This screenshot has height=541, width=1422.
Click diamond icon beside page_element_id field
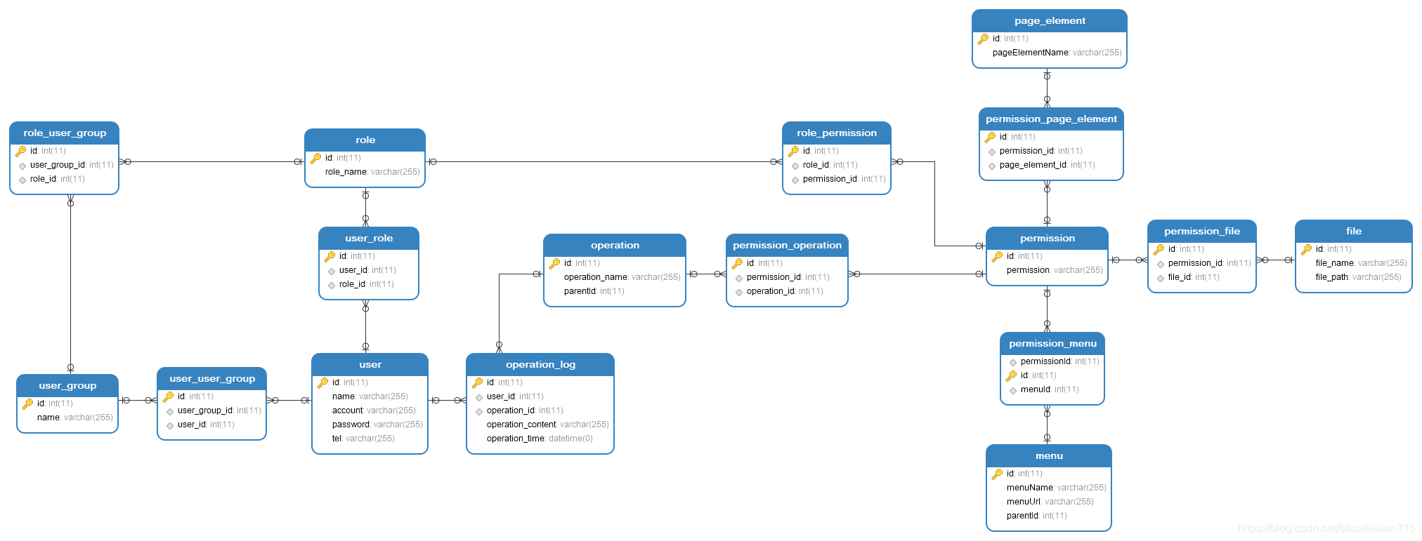[992, 166]
